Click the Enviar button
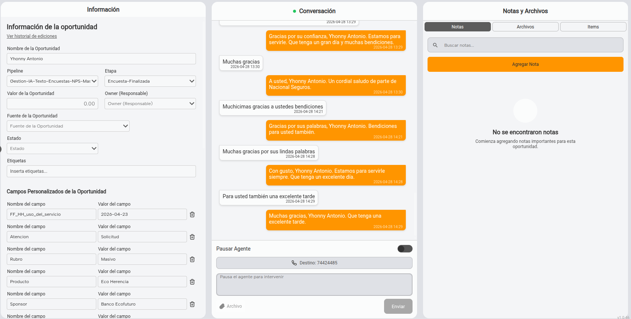631x319 pixels. [x=398, y=306]
